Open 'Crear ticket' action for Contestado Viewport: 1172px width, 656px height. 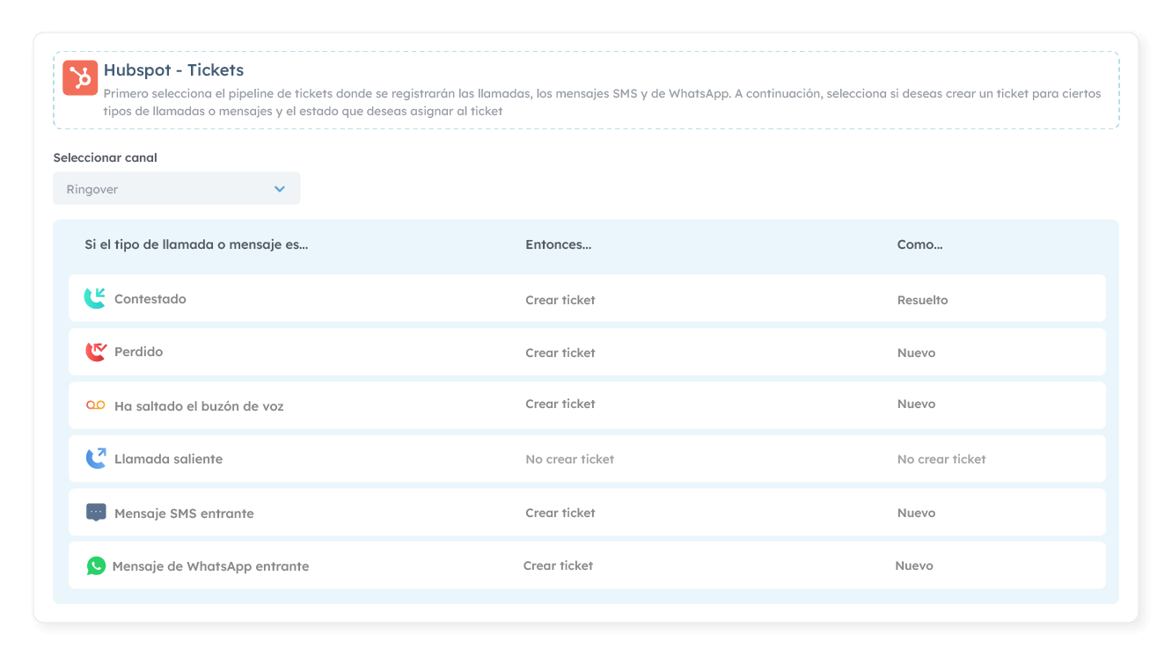560,300
